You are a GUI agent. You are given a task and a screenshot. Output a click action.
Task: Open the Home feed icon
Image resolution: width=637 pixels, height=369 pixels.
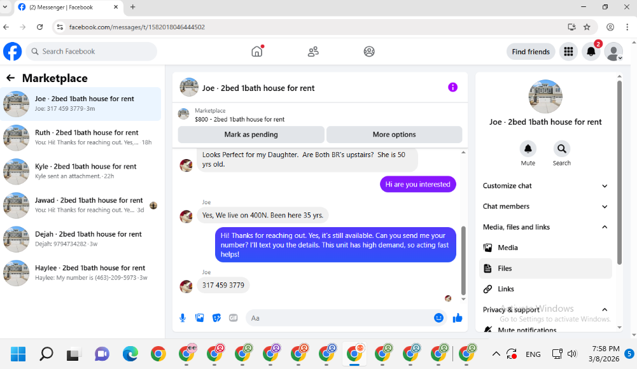click(257, 52)
